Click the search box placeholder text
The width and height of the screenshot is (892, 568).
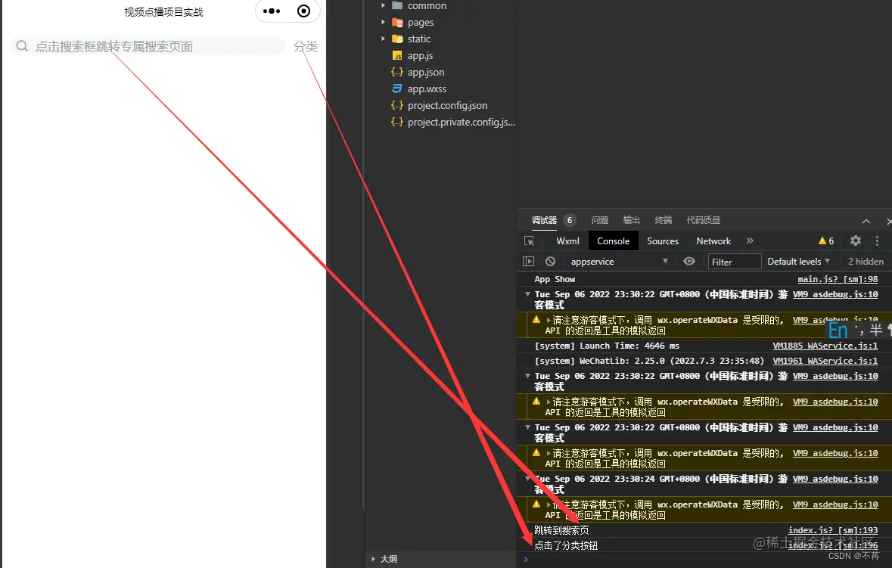tap(113, 47)
